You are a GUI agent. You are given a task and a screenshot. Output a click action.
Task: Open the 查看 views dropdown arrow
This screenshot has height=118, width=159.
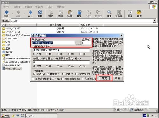142,12
